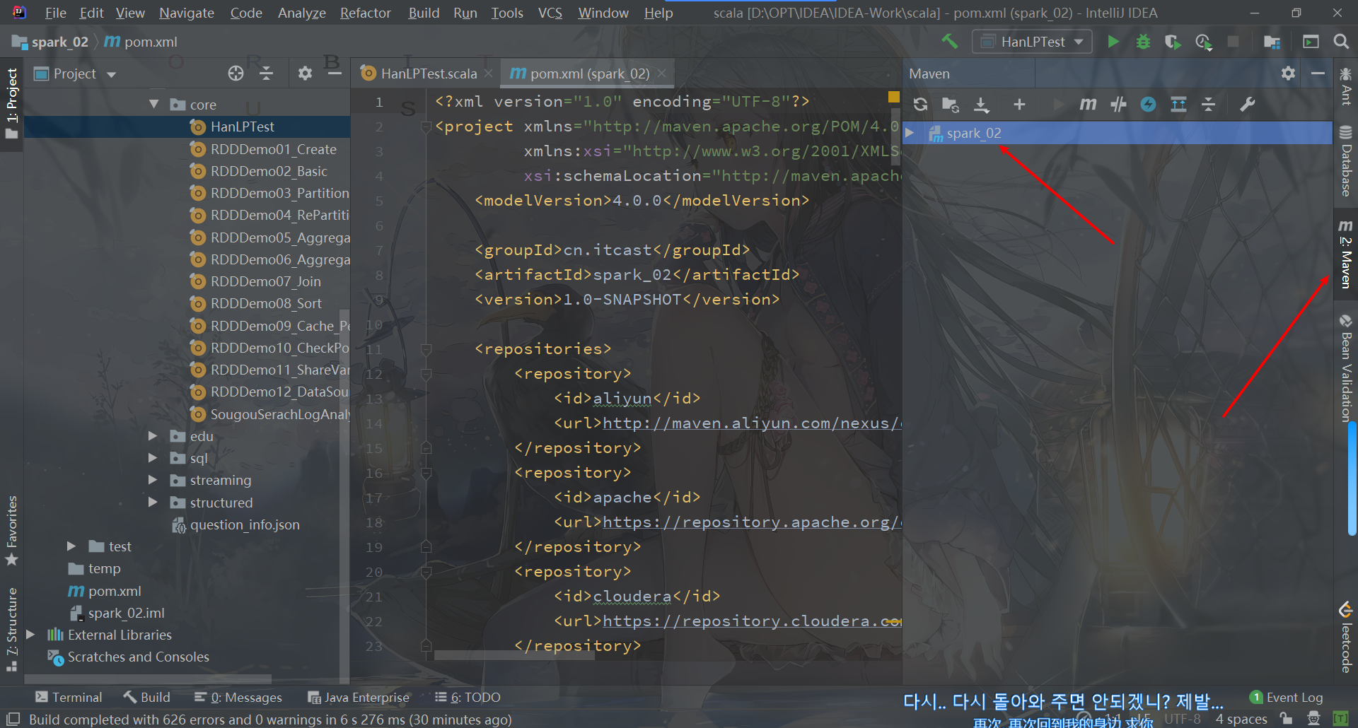Toggle the Favorites tool window
Screen dimensions: 1358x728
[x=12, y=531]
